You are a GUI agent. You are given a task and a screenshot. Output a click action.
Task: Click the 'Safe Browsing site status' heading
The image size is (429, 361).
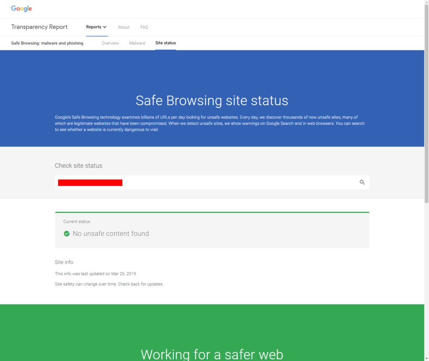click(212, 101)
